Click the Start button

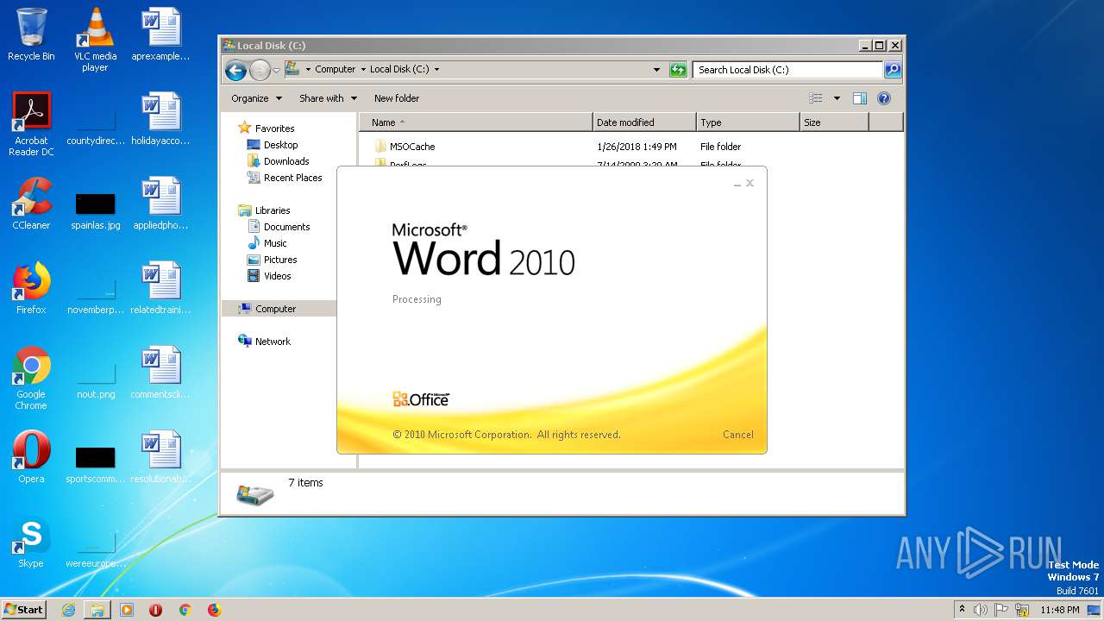click(24, 610)
